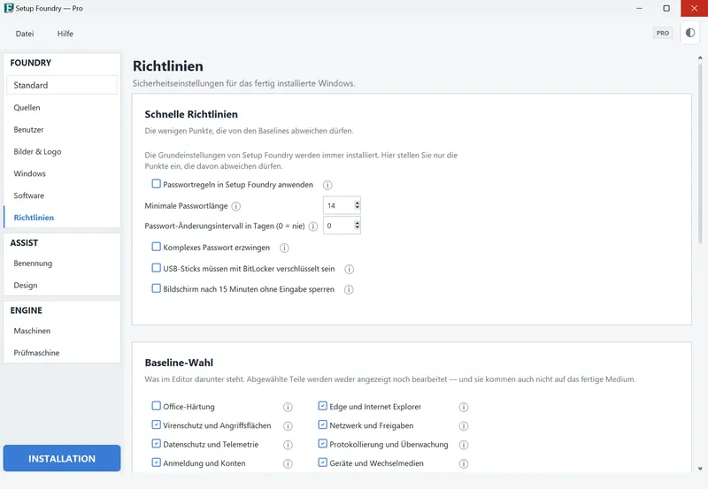The image size is (708, 489).
Task: Open the Software section
Action: (62, 195)
